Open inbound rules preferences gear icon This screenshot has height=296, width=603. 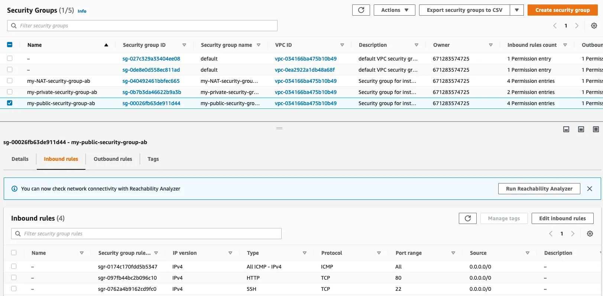(x=590, y=234)
